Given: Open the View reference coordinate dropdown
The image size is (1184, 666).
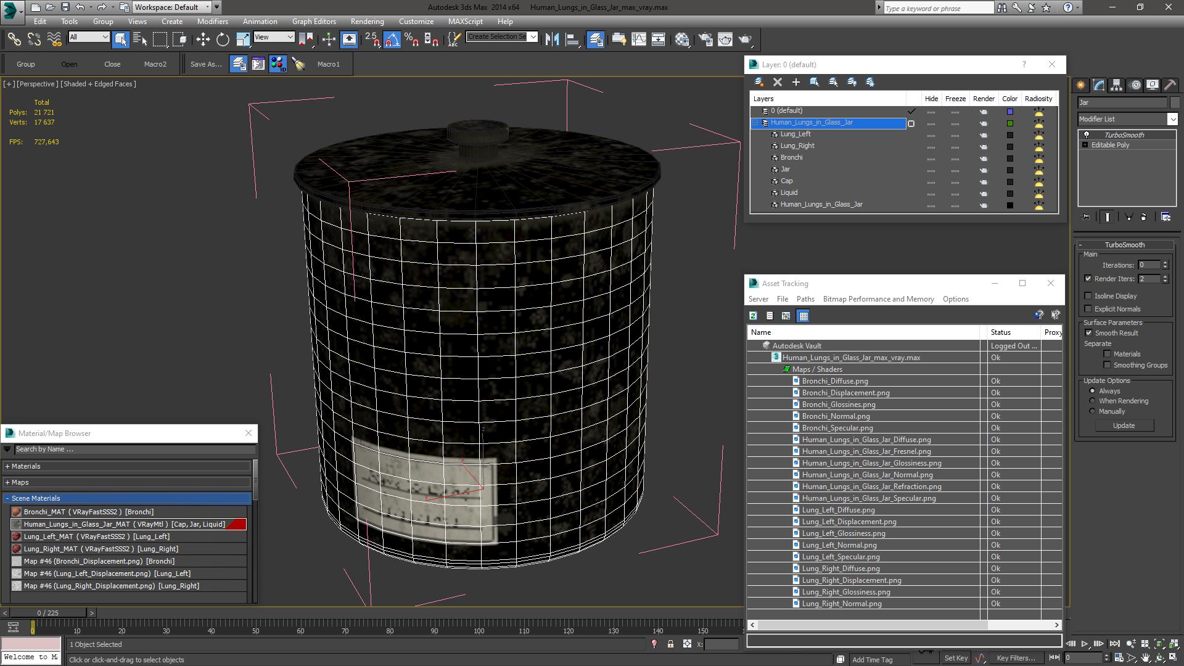Looking at the screenshot, I should point(274,37).
